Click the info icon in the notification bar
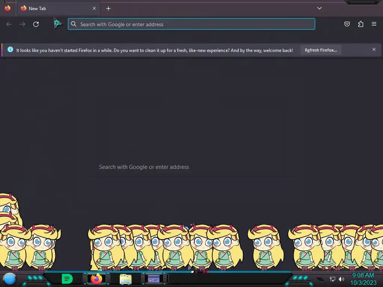 click(10, 49)
